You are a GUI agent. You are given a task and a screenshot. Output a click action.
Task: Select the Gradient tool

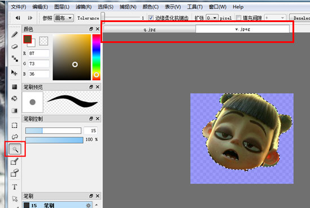click(x=15, y=110)
